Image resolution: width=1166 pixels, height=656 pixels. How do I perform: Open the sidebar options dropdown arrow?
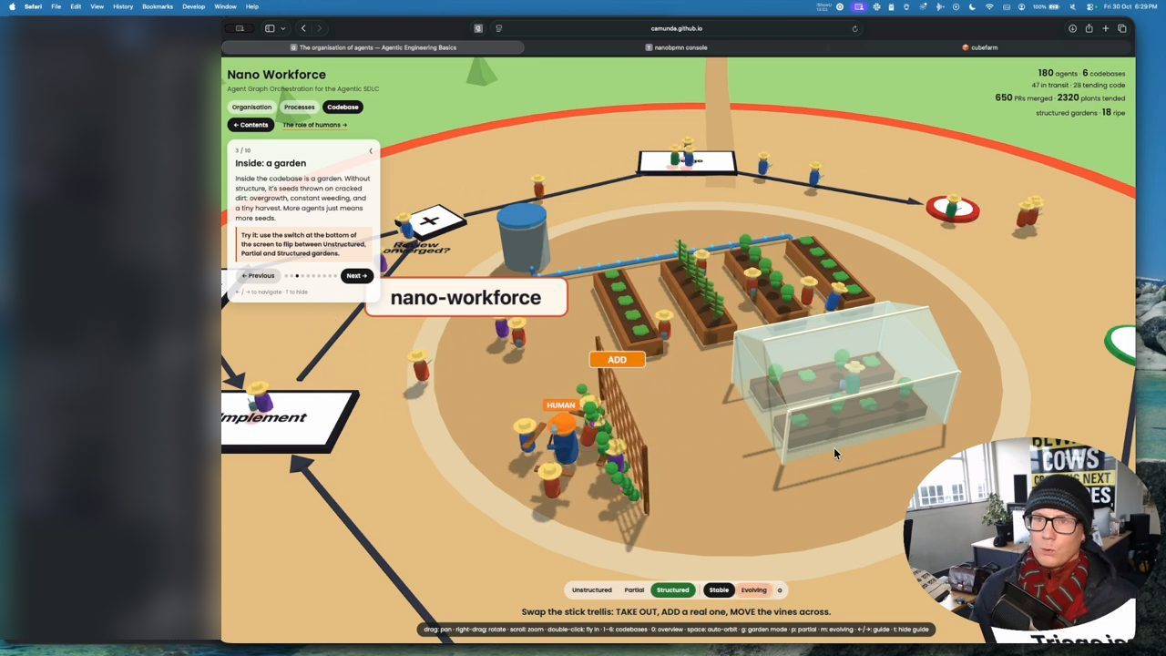click(283, 28)
